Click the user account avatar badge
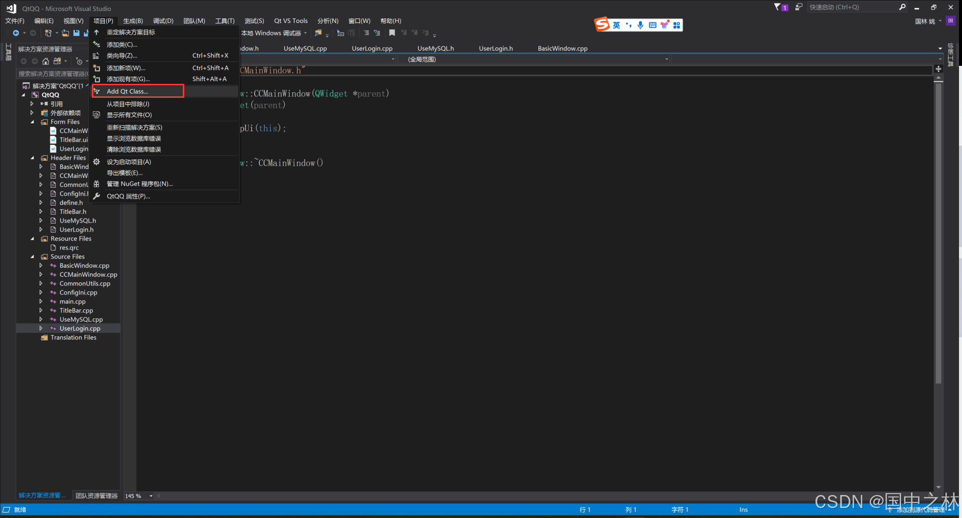This screenshot has width=962, height=518. [x=951, y=20]
